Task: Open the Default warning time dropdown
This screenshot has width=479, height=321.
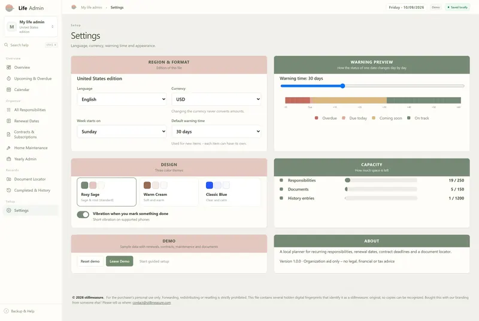Action: (216, 131)
